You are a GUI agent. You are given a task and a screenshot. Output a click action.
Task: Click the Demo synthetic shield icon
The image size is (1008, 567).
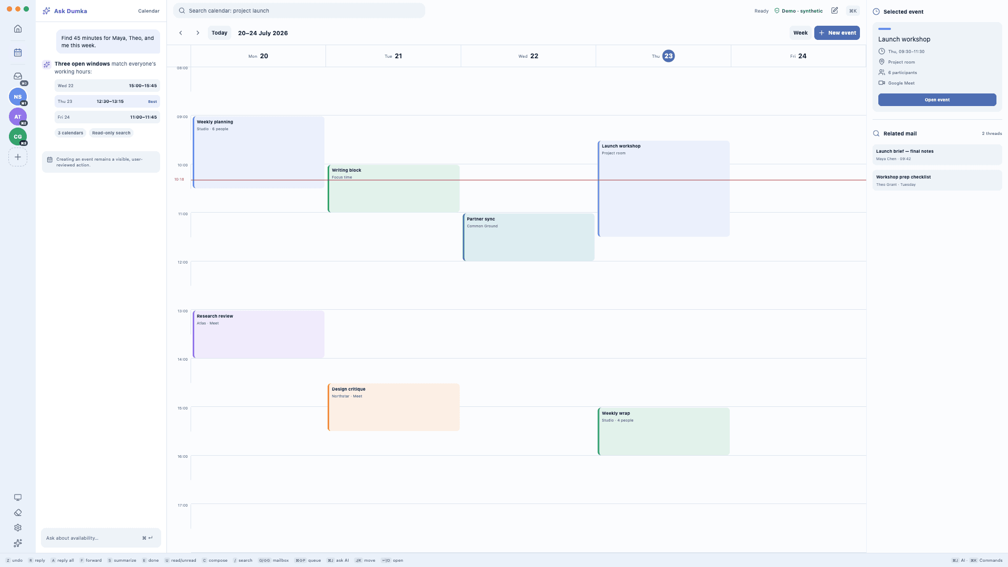(777, 11)
